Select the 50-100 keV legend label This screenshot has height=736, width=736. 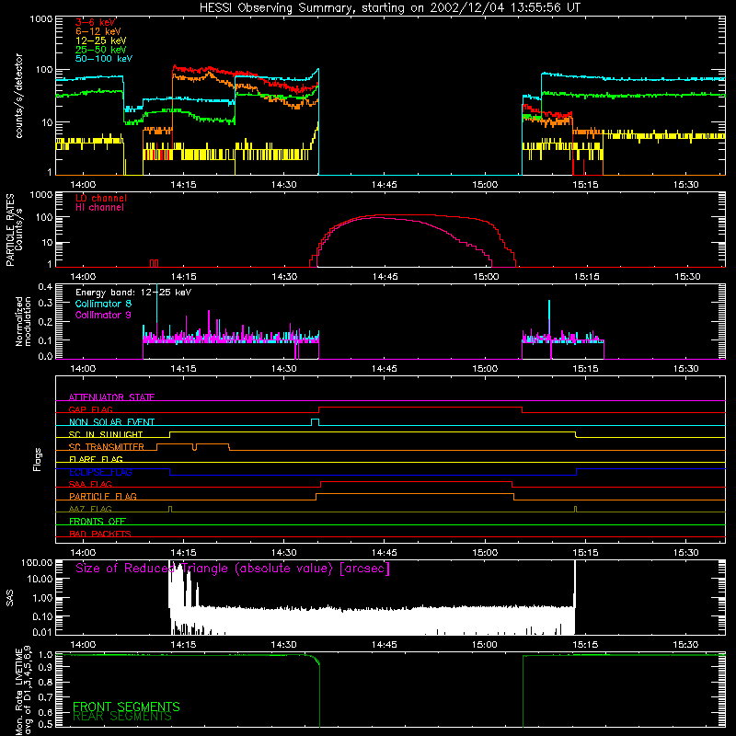pyautogui.click(x=104, y=59)
